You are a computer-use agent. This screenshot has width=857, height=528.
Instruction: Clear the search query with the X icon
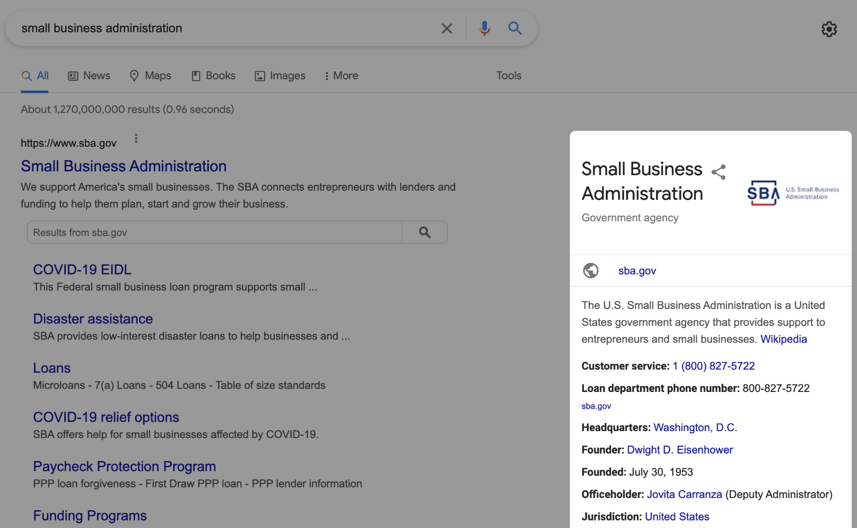pos(447,28)
